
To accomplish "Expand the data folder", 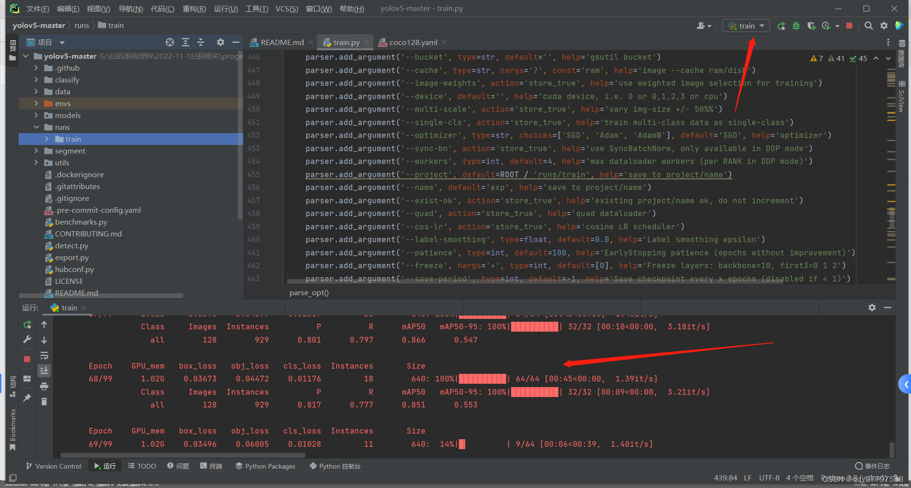I will [36, 91].
